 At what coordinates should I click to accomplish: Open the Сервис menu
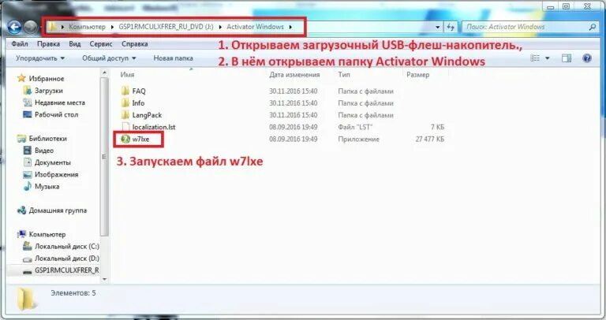pyautogui.click(x=101, y=44)
